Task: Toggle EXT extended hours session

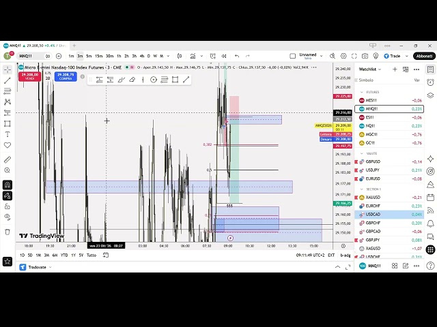Action: pyautogui.click(x=331, y=255)
